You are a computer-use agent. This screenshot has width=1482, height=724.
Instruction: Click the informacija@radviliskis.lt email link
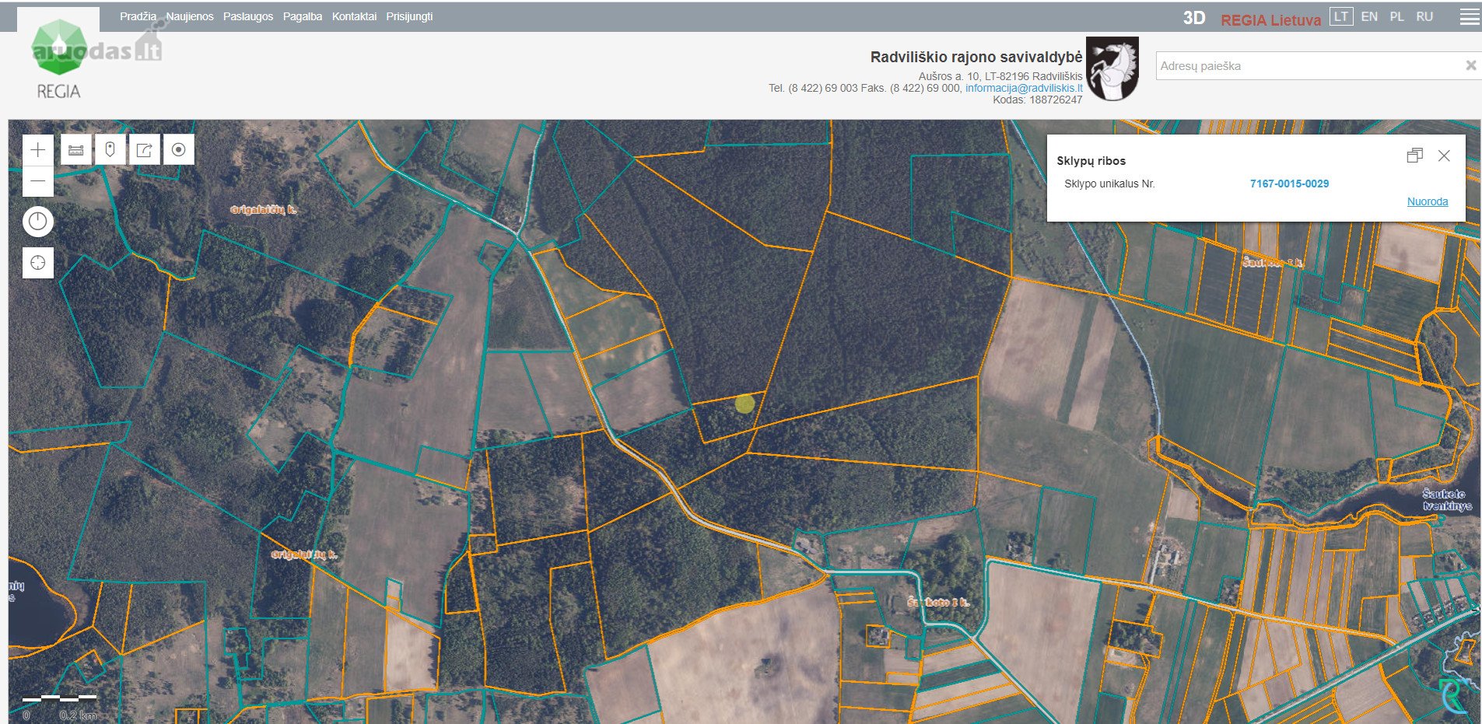1024,88
